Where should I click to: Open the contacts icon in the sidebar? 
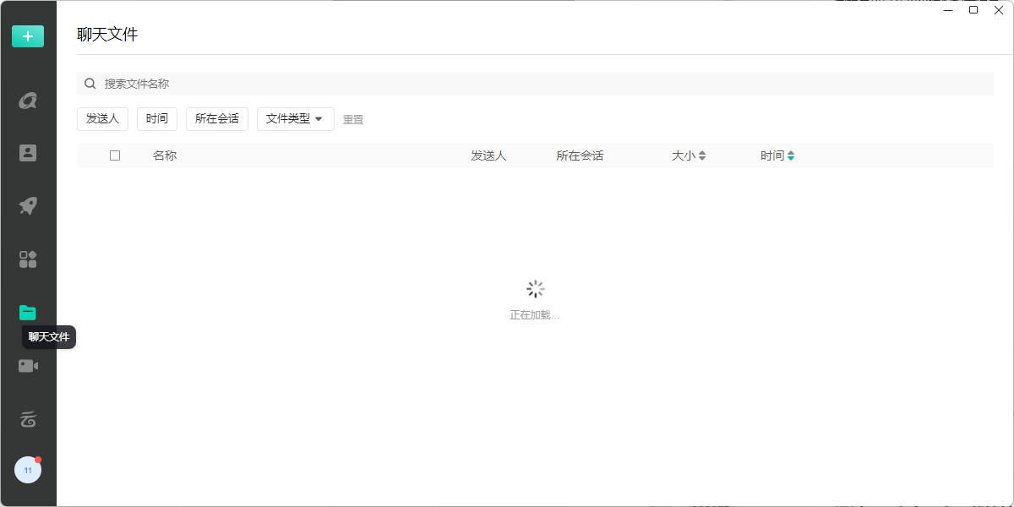[x=28, y=152]
